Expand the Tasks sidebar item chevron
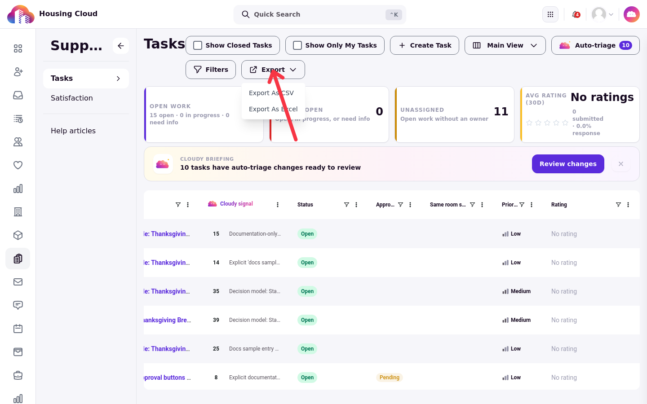Viewport: 647px width, 404px height. [118, 79]
